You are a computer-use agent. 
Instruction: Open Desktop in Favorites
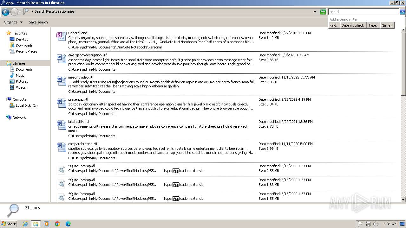pyautogui.click(x=22, y=39)
